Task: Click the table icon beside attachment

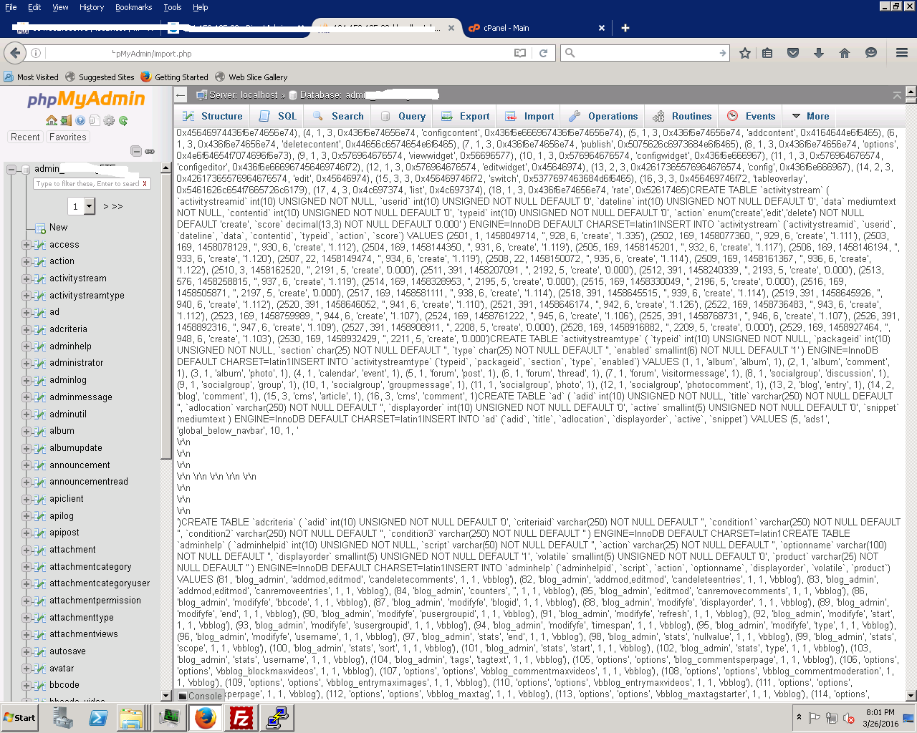Action: click(39, 550)
